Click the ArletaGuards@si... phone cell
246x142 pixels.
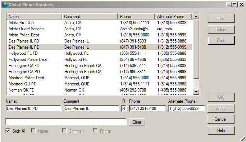(136, 29)
